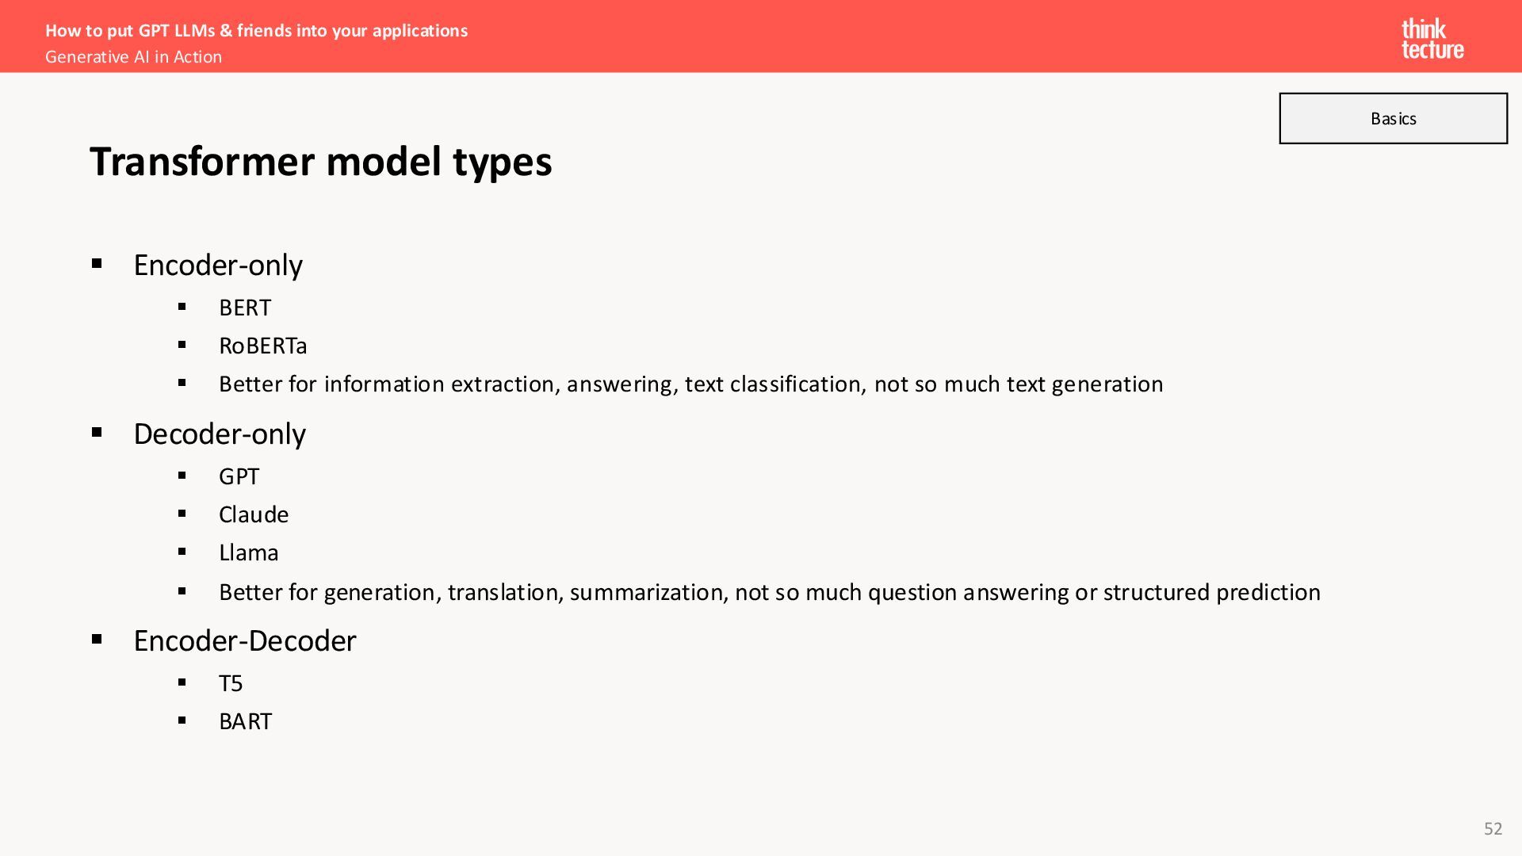Image resolution: width=1522 pixels, height=856 pixels.
Task: Select the T5 bullet item
Action: pyautogui.click(x=231, y=683)
